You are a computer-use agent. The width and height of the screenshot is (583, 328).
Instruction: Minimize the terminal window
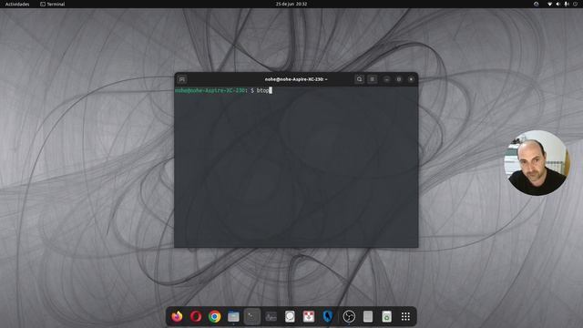coord(386,79)
